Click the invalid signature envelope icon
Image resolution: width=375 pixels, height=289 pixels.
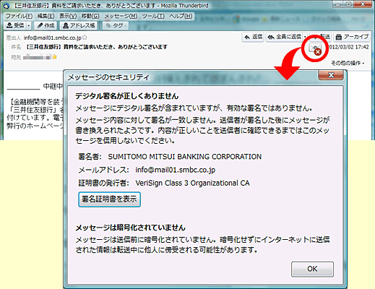(x=315, y=49)
